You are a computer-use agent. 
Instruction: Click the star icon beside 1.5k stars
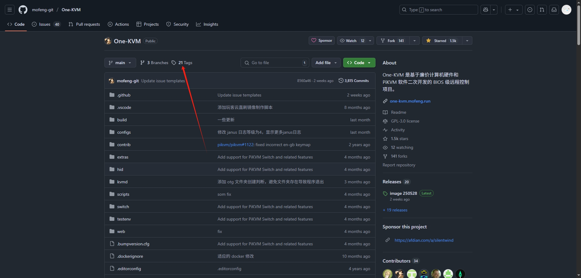click(385, 139)
